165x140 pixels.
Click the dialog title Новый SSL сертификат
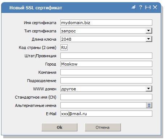(x=36, y=8)
